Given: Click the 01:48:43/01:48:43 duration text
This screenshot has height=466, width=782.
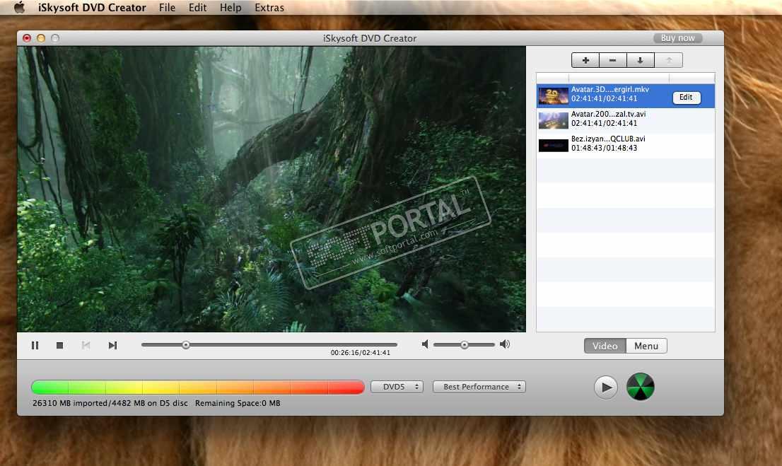Looking at the screenshot, I should [604, 148].
